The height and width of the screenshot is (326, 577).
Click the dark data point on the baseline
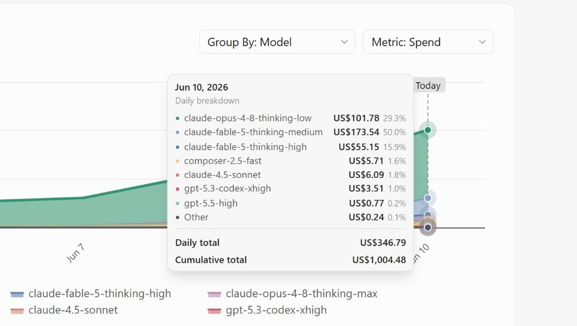coord(428,227)
